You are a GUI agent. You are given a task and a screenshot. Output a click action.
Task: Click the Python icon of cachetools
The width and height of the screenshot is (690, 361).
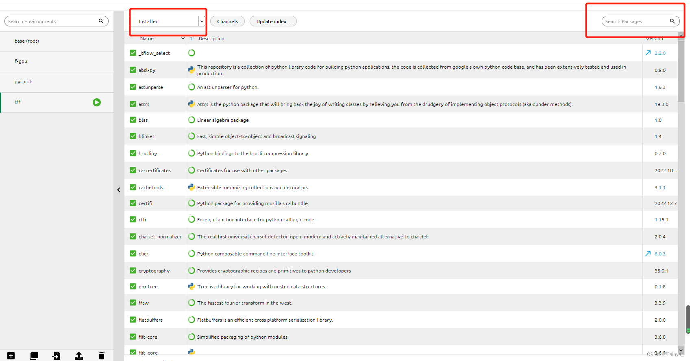(192, 187)
